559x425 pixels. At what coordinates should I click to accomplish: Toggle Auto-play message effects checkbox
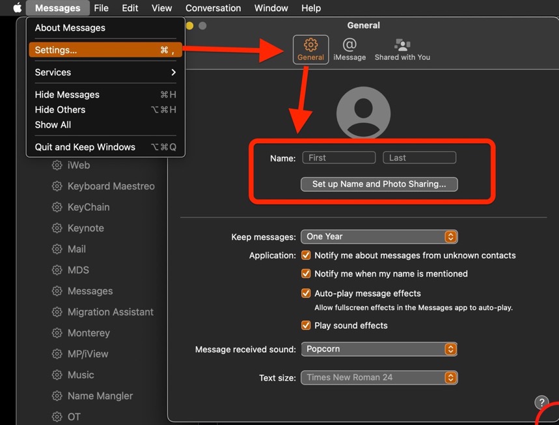306,293
